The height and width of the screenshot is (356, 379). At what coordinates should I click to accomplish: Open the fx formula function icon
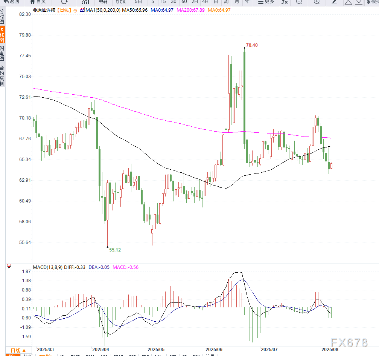click(285, 2)
